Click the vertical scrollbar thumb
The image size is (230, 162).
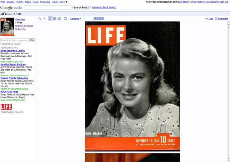(x=229, y=26)
